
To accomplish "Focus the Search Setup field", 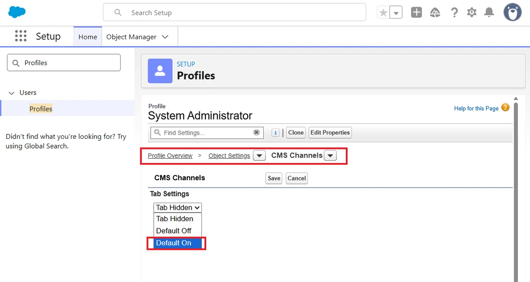I will 235,12.
